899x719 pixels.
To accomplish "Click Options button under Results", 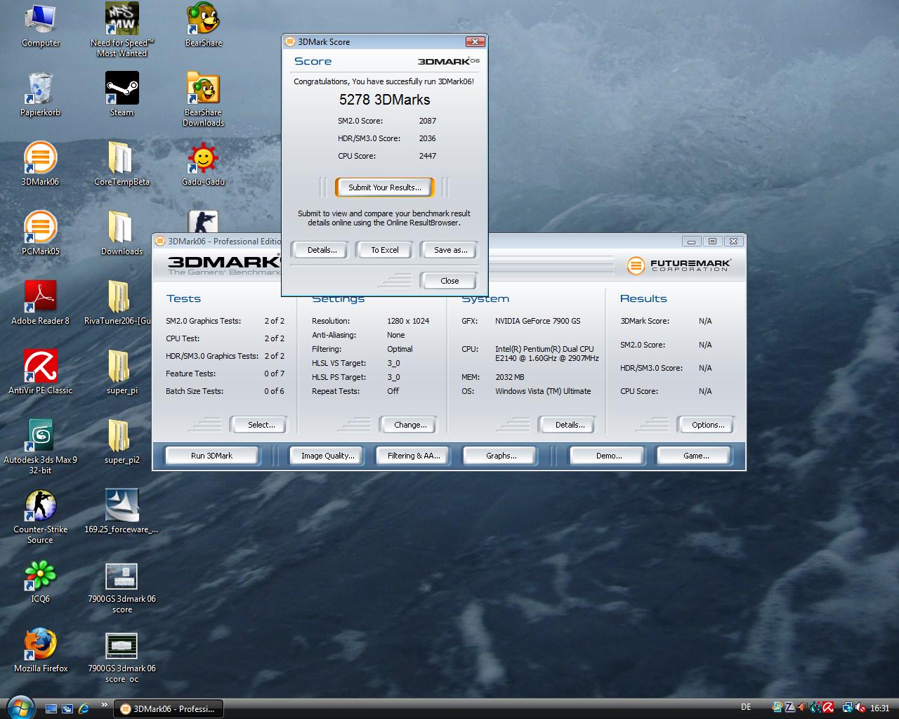I will 707,425.
